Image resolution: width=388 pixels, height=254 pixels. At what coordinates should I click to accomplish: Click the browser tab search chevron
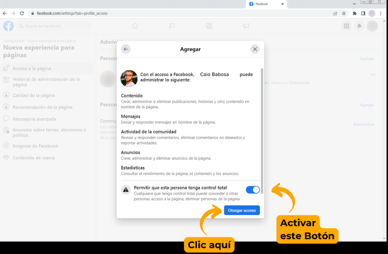coord(354,4)
